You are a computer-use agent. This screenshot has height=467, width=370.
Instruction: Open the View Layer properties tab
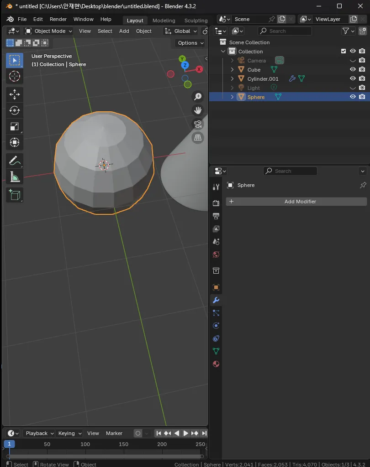(x=216, y=229)
